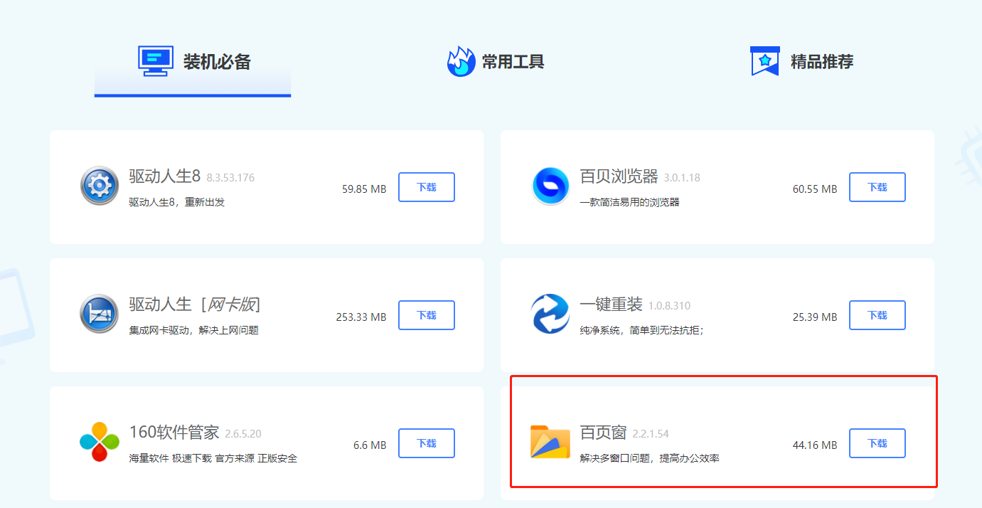This screenshot has width=982, height=508.
Task: Click the 驱动人生8 title text
Action: click(165, 176)
